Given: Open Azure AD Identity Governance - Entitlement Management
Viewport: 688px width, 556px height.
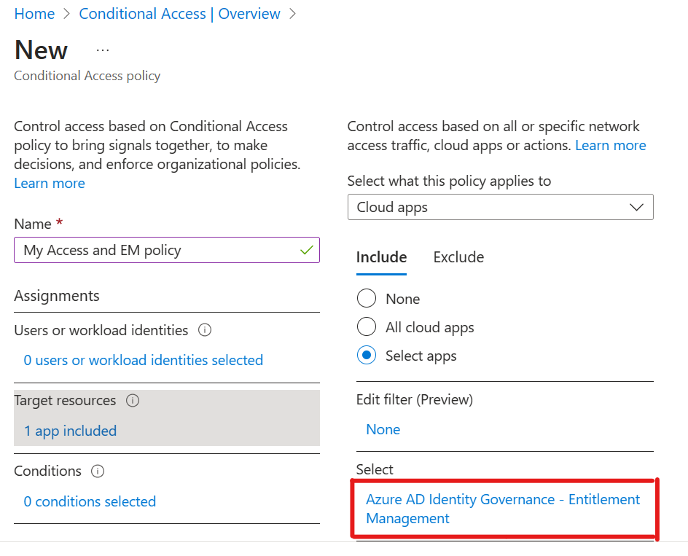Looking at the screenshot, I should (503, 509).
